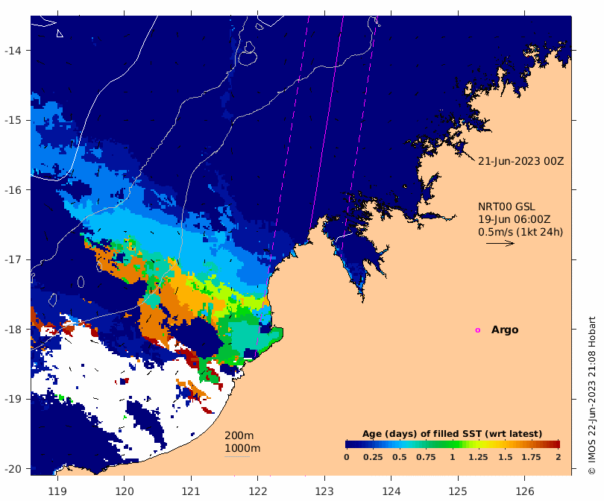Click the 1000m depth contour label

coord(242,448)
